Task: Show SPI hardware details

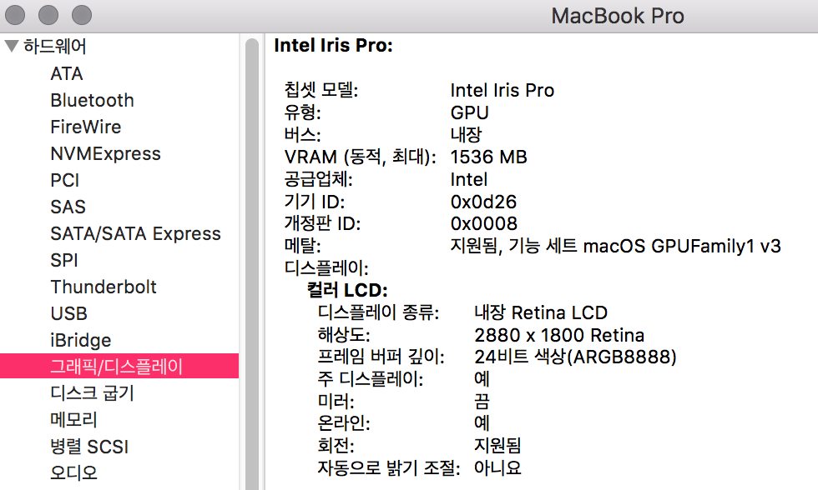Action: (63, 260)
